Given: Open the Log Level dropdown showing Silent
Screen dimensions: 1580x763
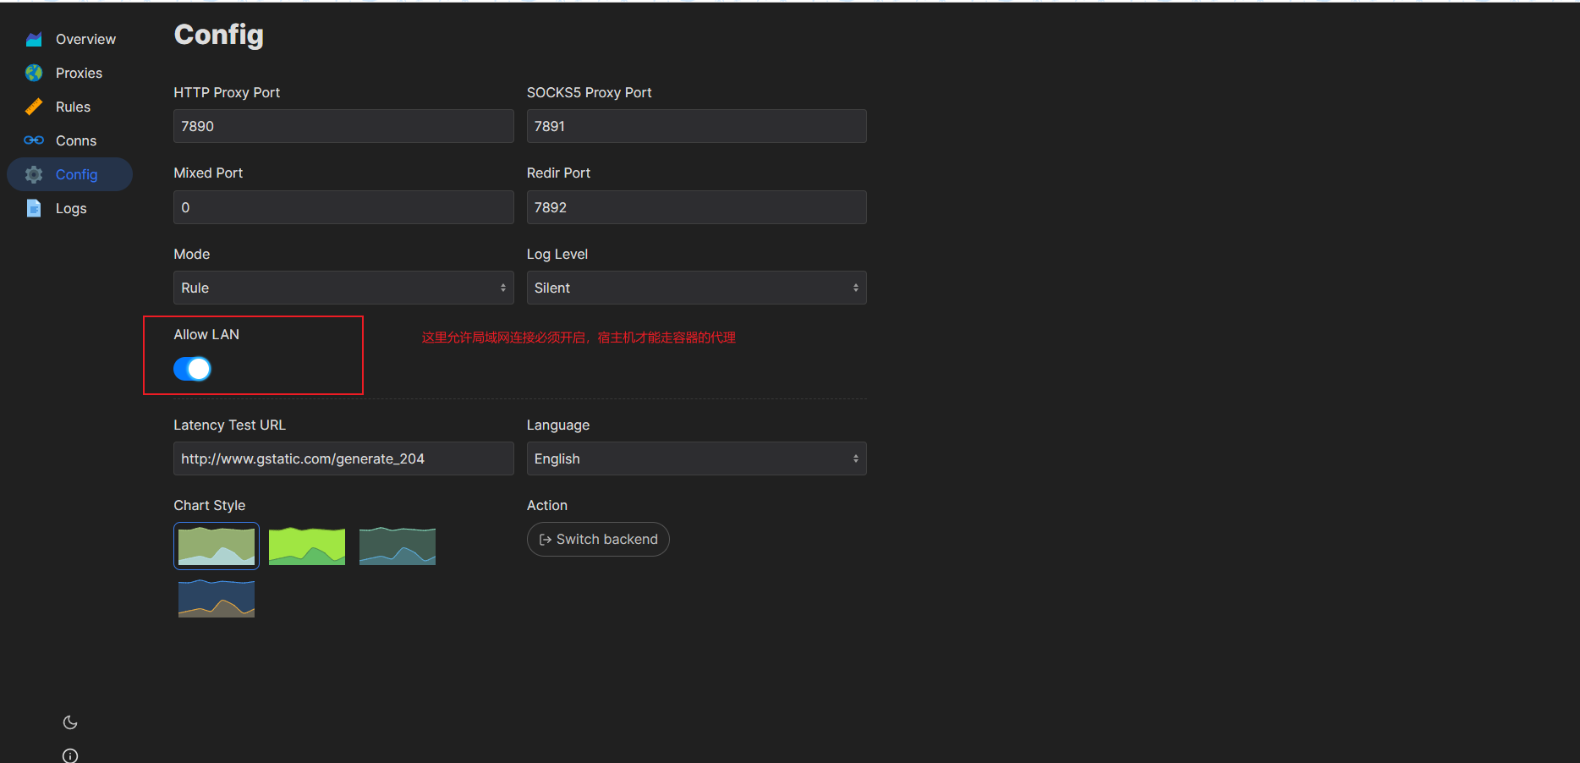Looking at the screenshot, I should 696,288.
